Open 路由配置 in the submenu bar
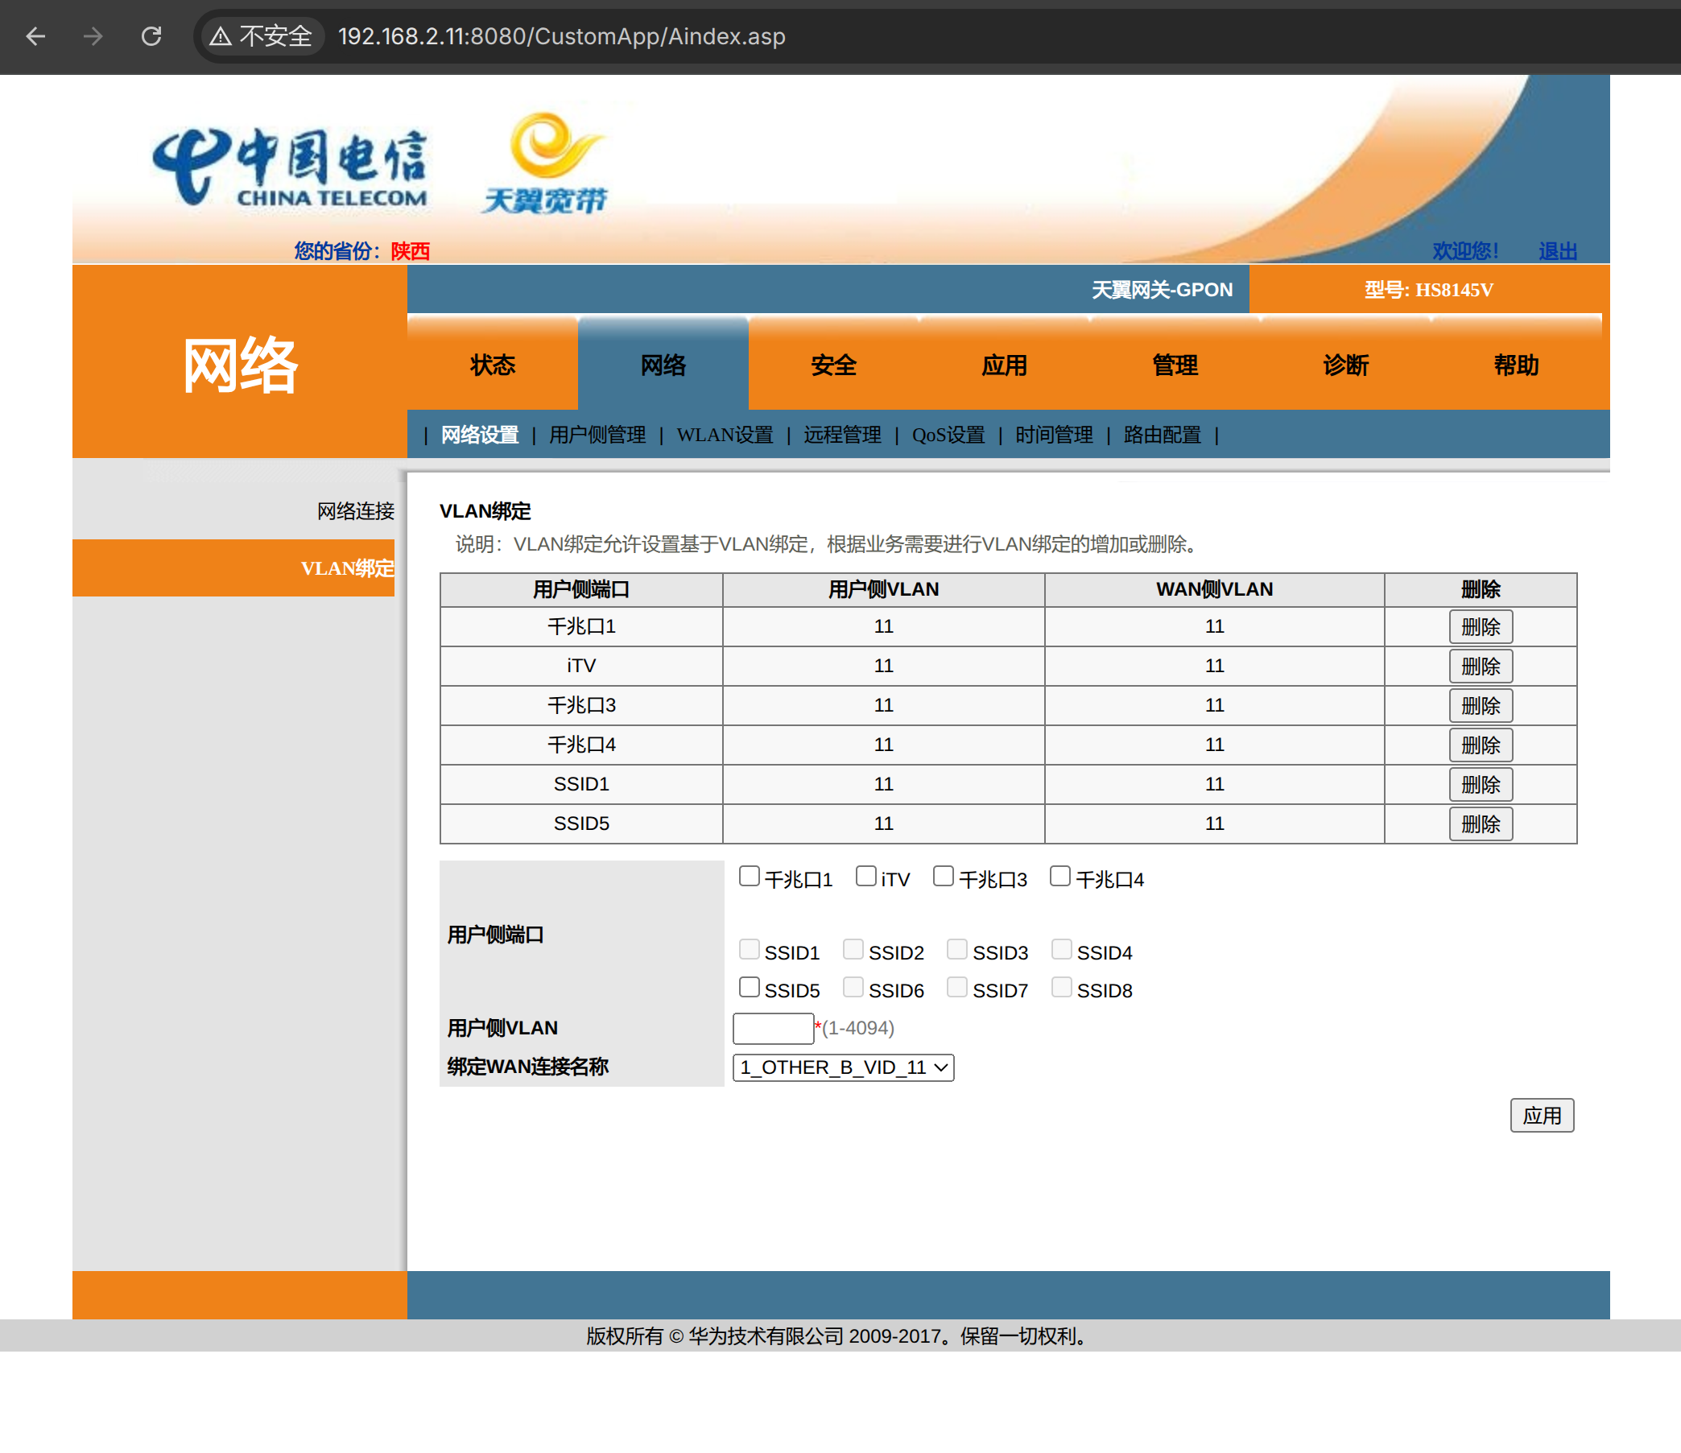This screenshot has width=1681, height=1453. pos(1162,435)
